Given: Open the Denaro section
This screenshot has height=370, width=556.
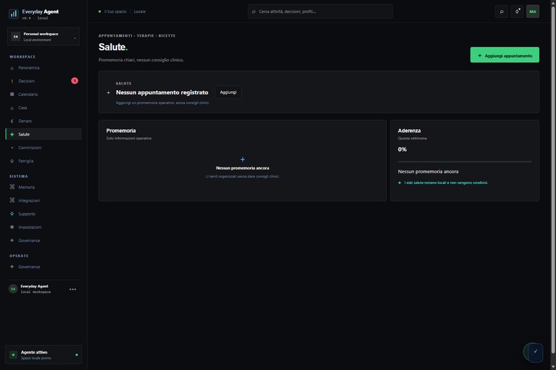Looking at the screenshot, I should [43, 121].
